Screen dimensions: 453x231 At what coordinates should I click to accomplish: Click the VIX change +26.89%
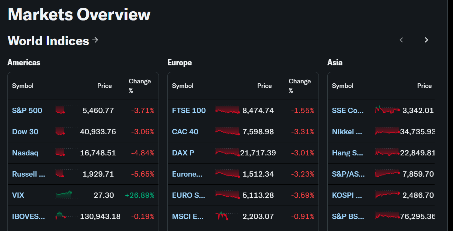[x=139, y=195]
